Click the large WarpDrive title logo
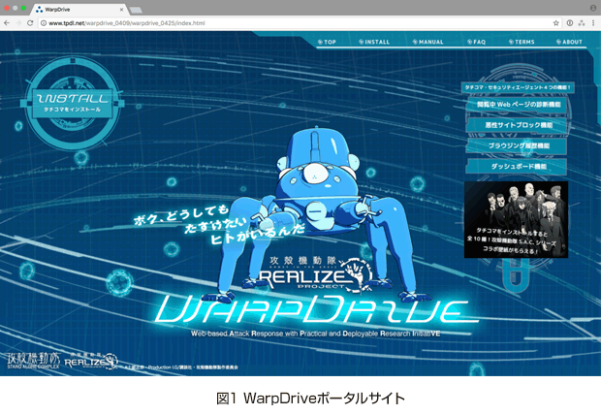The height and width of the screenshot is (415, 601). [317, 310]
